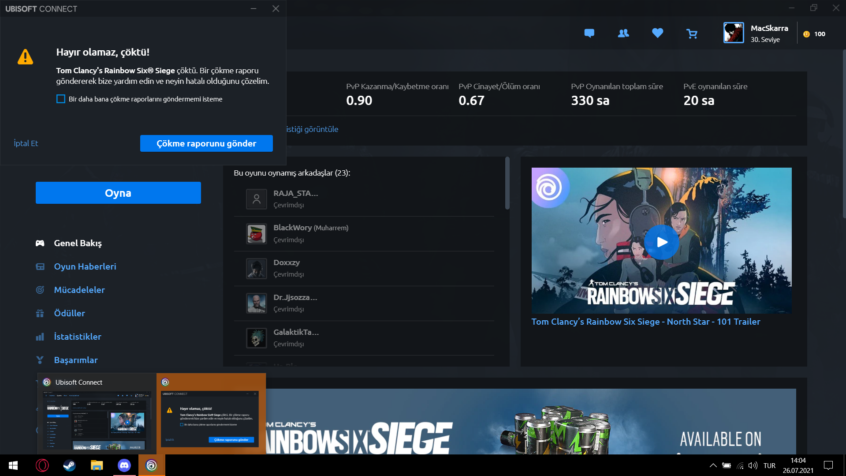Click the MacSkarra profile avatar
This screenshot has width=846, height=476.
click(x=734, y=33)
